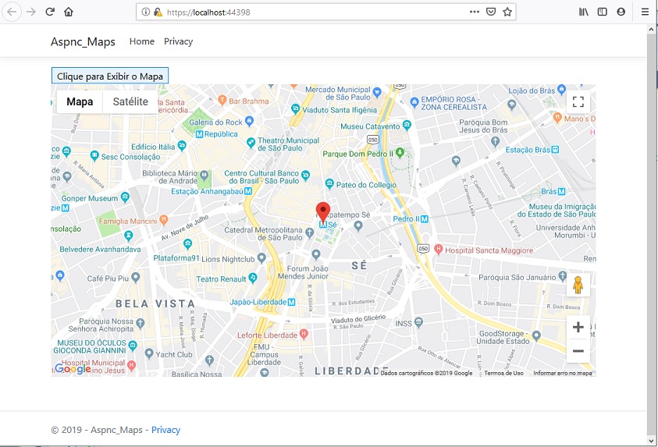This screenshot has width=658, height=447.
Task: Bookmark this page with star icon
Action: (507, 12)
